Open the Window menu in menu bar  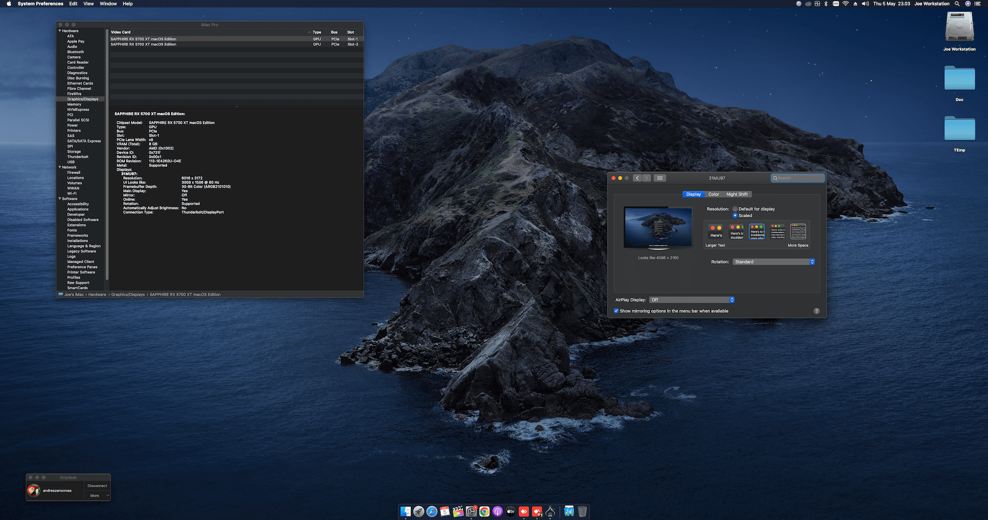click(x=108, y=4)
